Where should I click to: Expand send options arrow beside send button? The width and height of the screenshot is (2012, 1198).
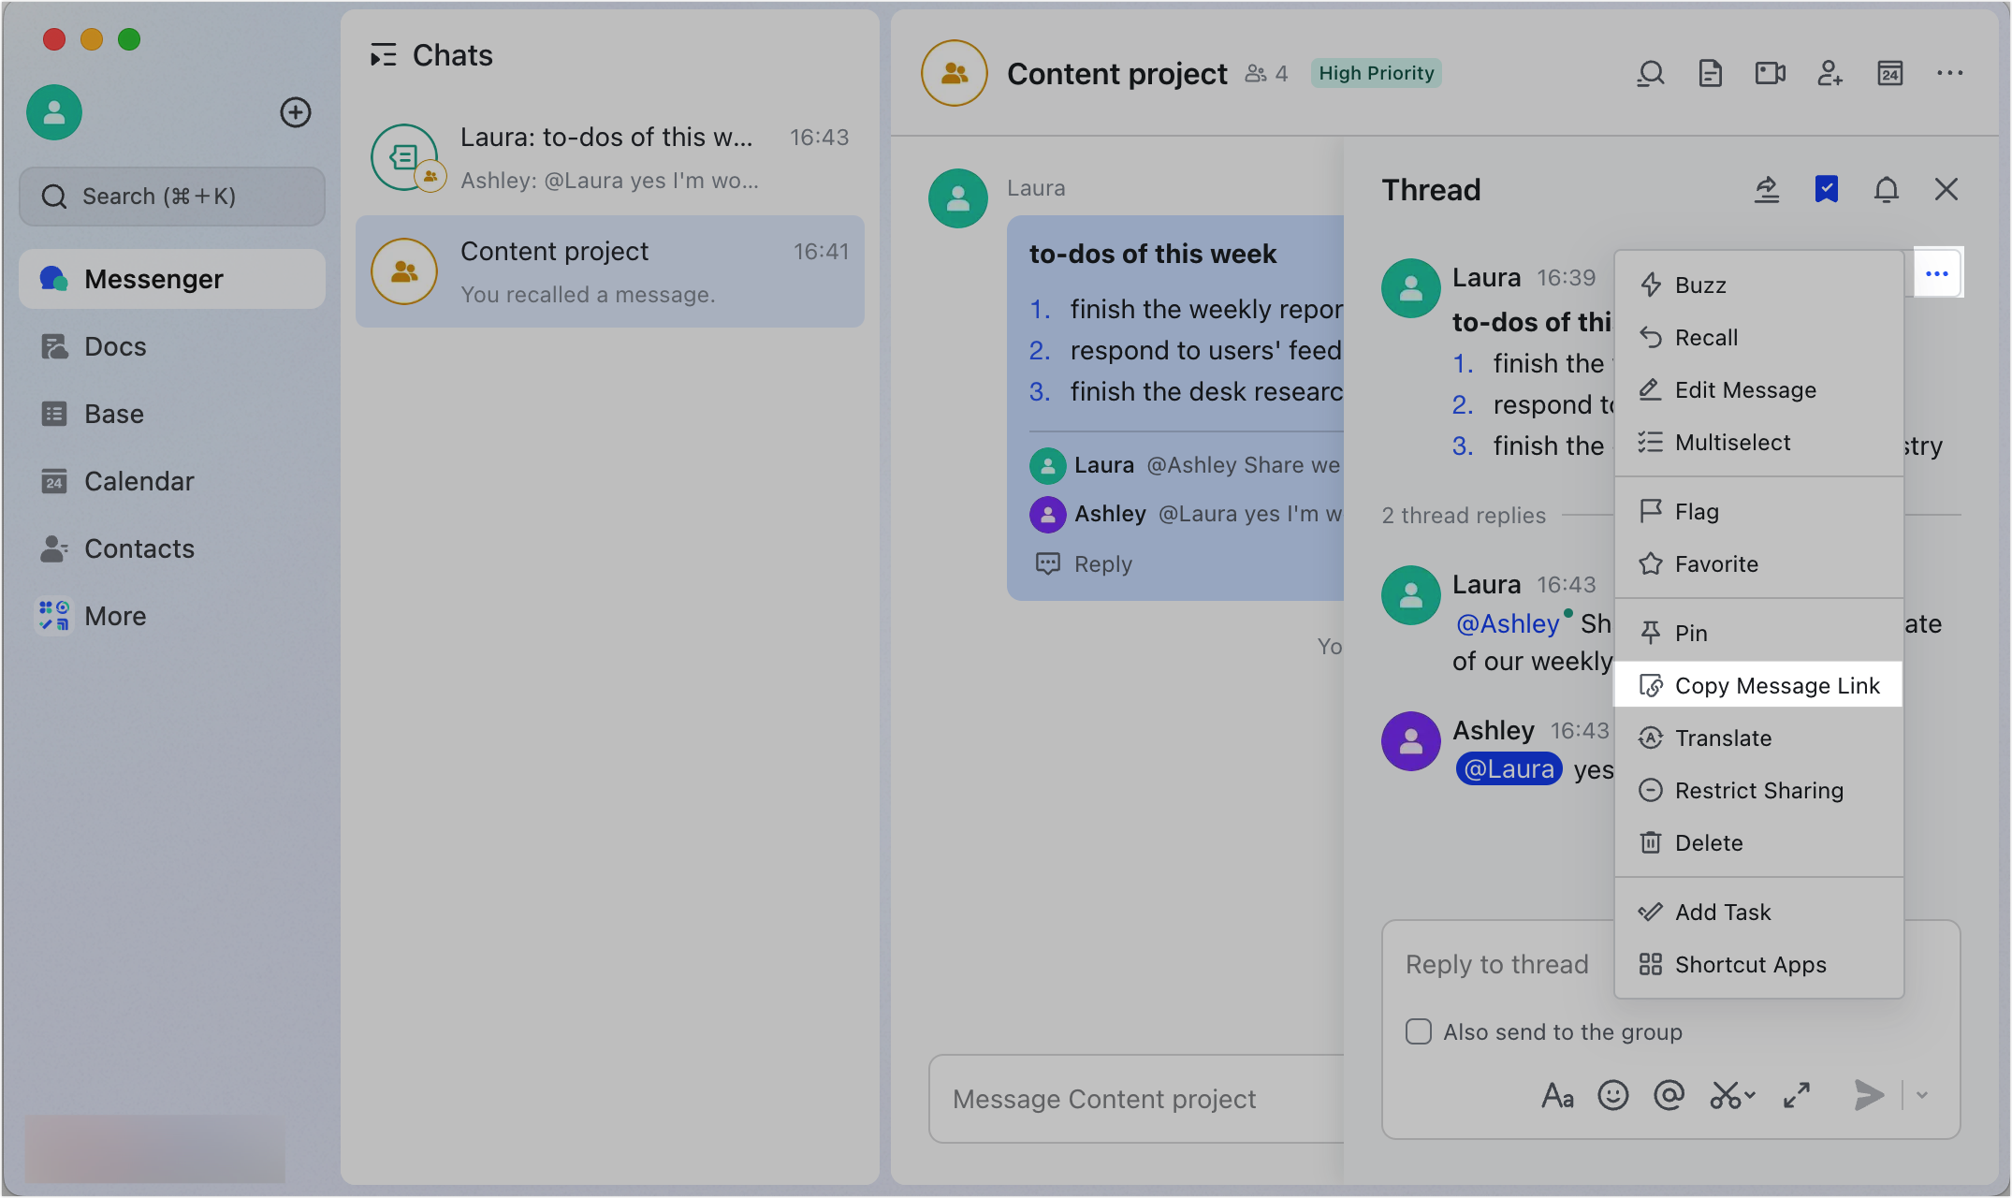(x=1922, y=1094)
